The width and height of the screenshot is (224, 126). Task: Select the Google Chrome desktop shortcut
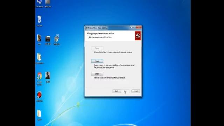tap(40, 79)
